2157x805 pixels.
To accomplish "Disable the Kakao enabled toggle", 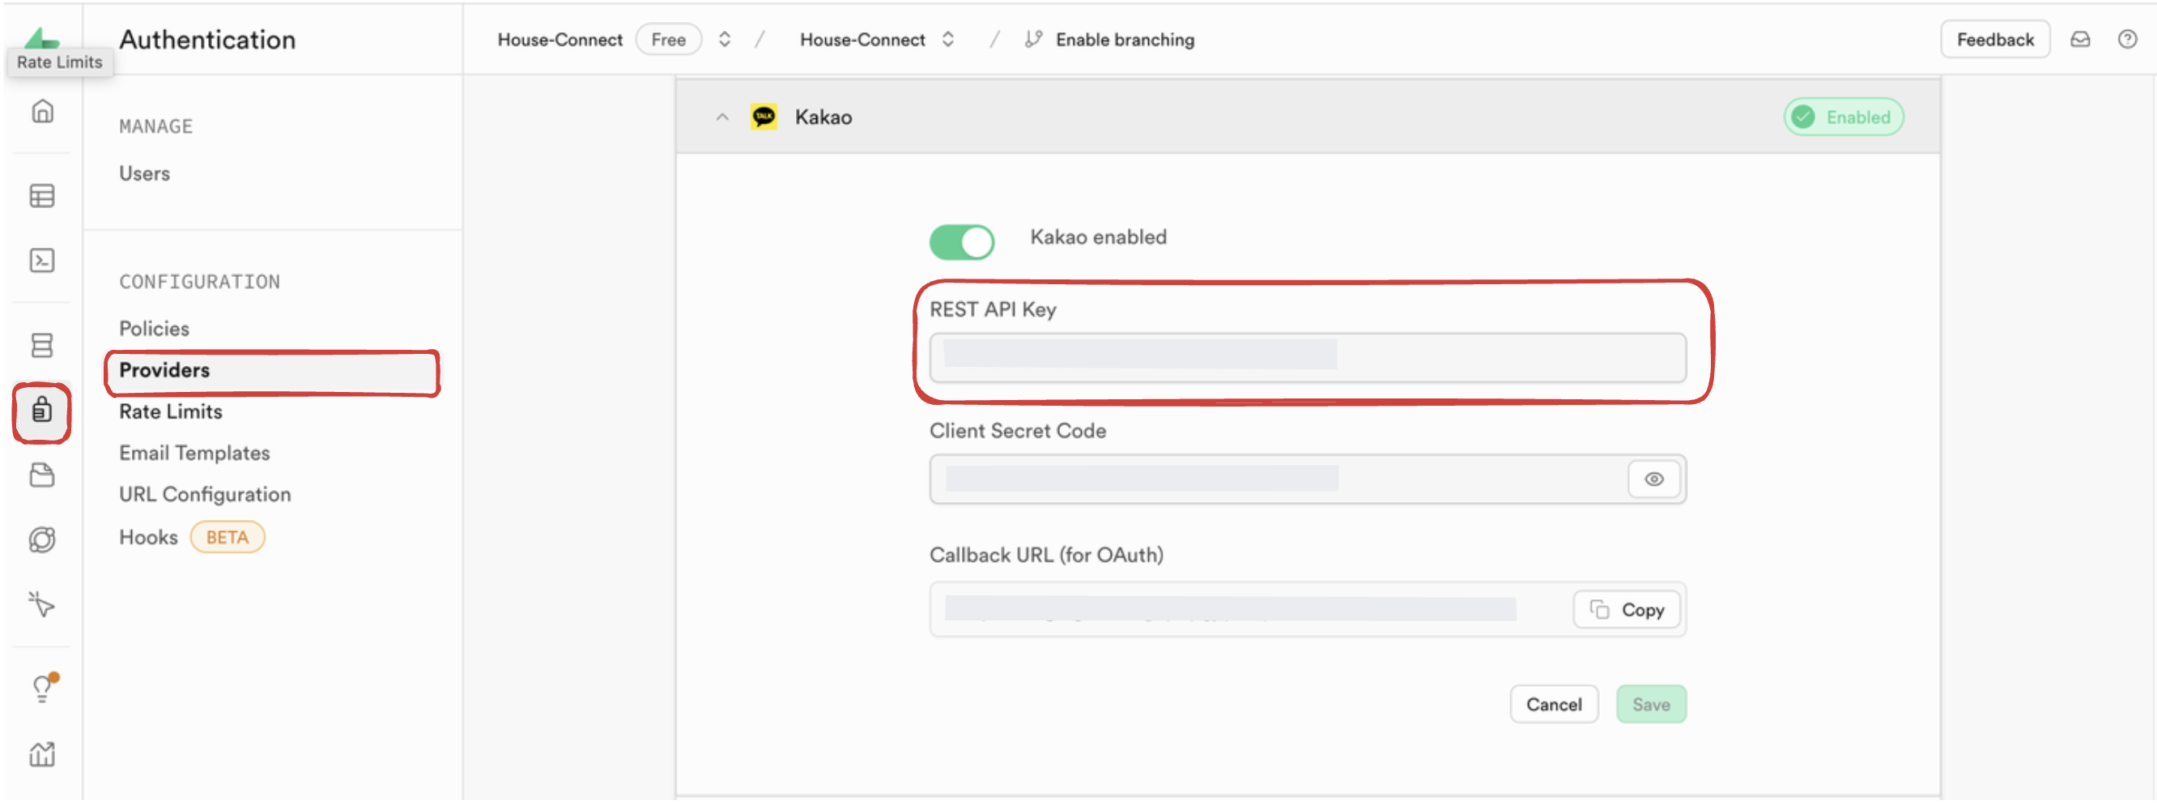I will 961,242.
